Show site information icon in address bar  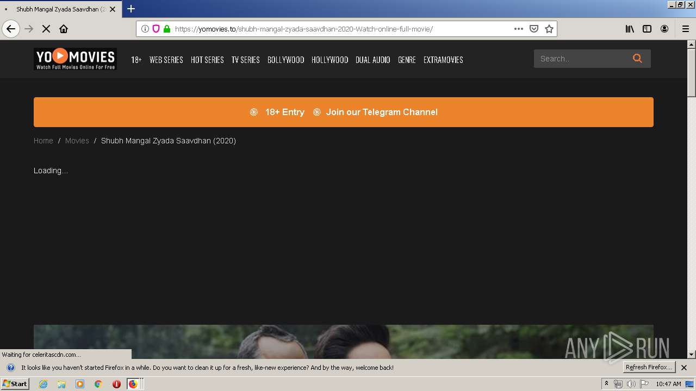click(x=145, y=29)
